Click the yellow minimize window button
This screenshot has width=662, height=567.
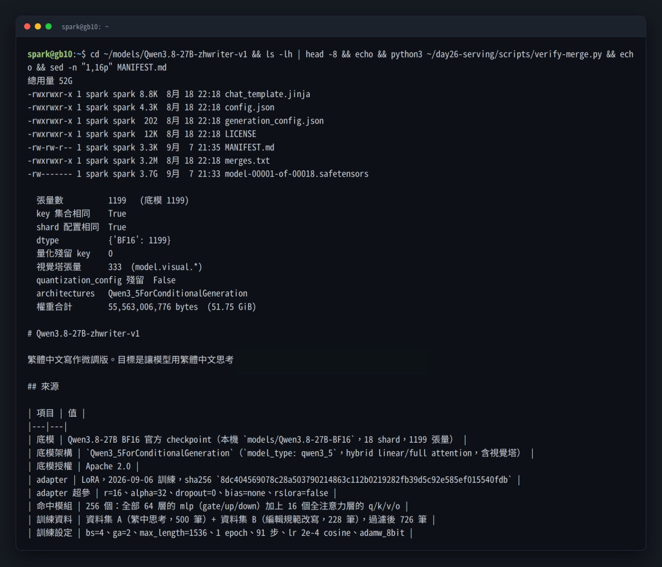click(38, 27)
